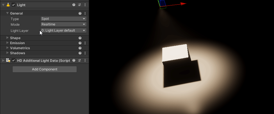
Task: Open the Light Layer dropdown
Action: [63, 30]
